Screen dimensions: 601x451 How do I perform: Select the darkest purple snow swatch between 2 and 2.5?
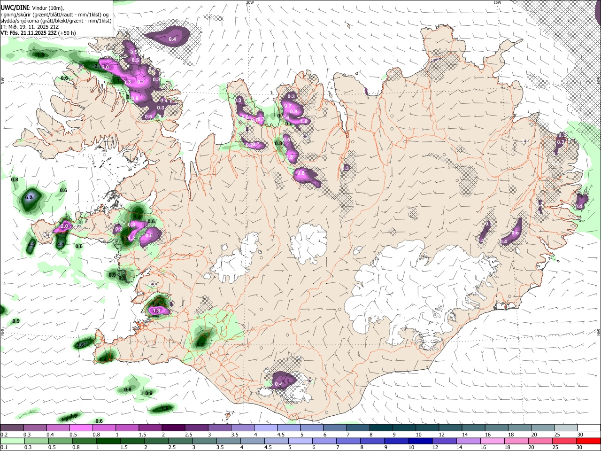[x=173, y=428]
